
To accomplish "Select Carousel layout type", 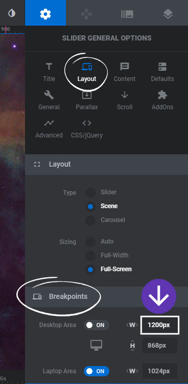I will (x=90, y=220).
